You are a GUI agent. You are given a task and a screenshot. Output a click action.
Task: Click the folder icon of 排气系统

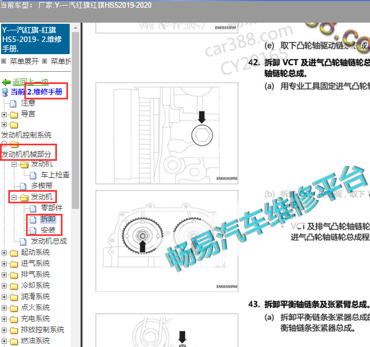coord(14,275)
